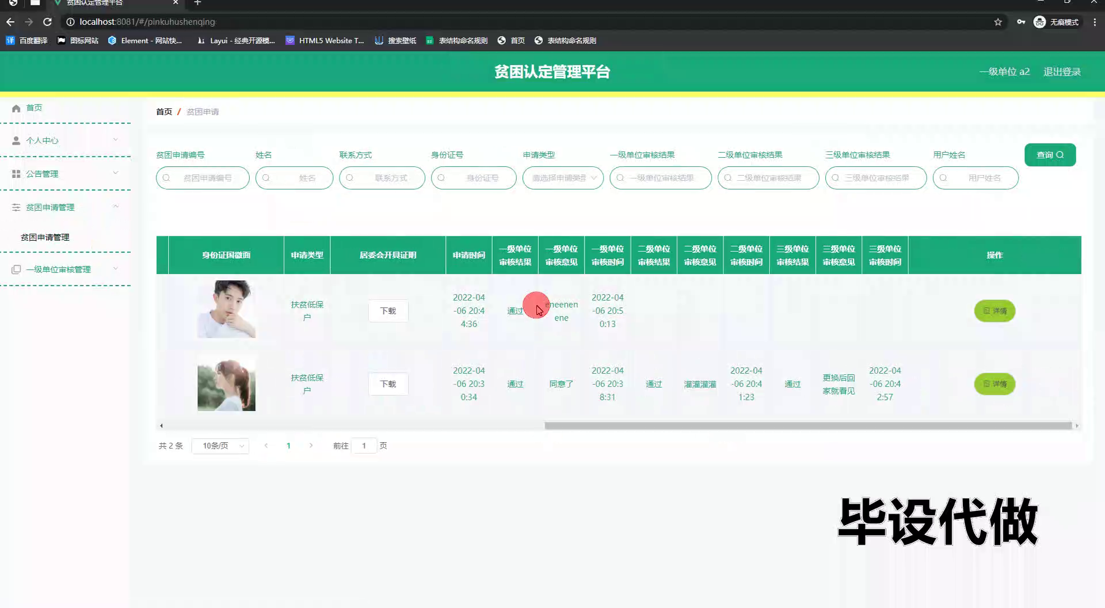The image size is (1105, 608).
Task: Open first 表结构命名规则 bookmark
Action: pyautogui.click(x=456, y=40)
